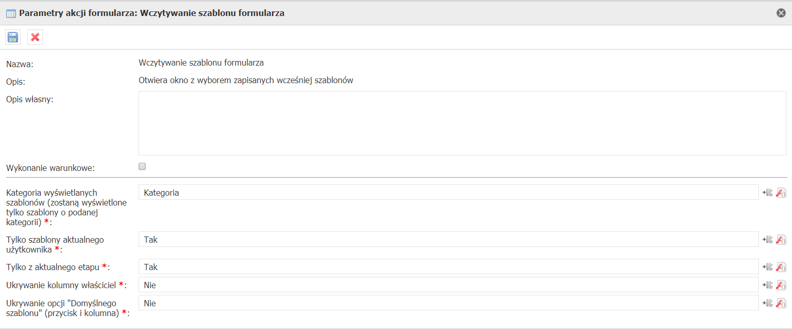The height and width of the screenshot is (330, 792).
Task: Click the Kategoria input field
Action: click(x=448, y=193)
